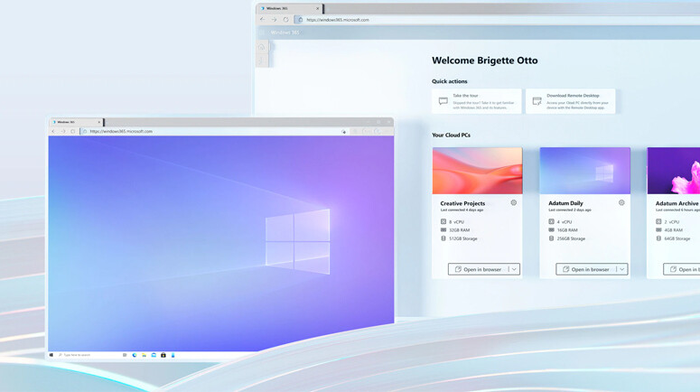Viewport: 700px width, 392px height.
Task: Click Open in browser for Adatum Daily
Action: pos(586,269)
